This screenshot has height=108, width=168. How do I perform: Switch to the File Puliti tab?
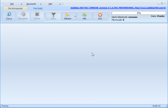pyautogui.click(x=38, y=8)
